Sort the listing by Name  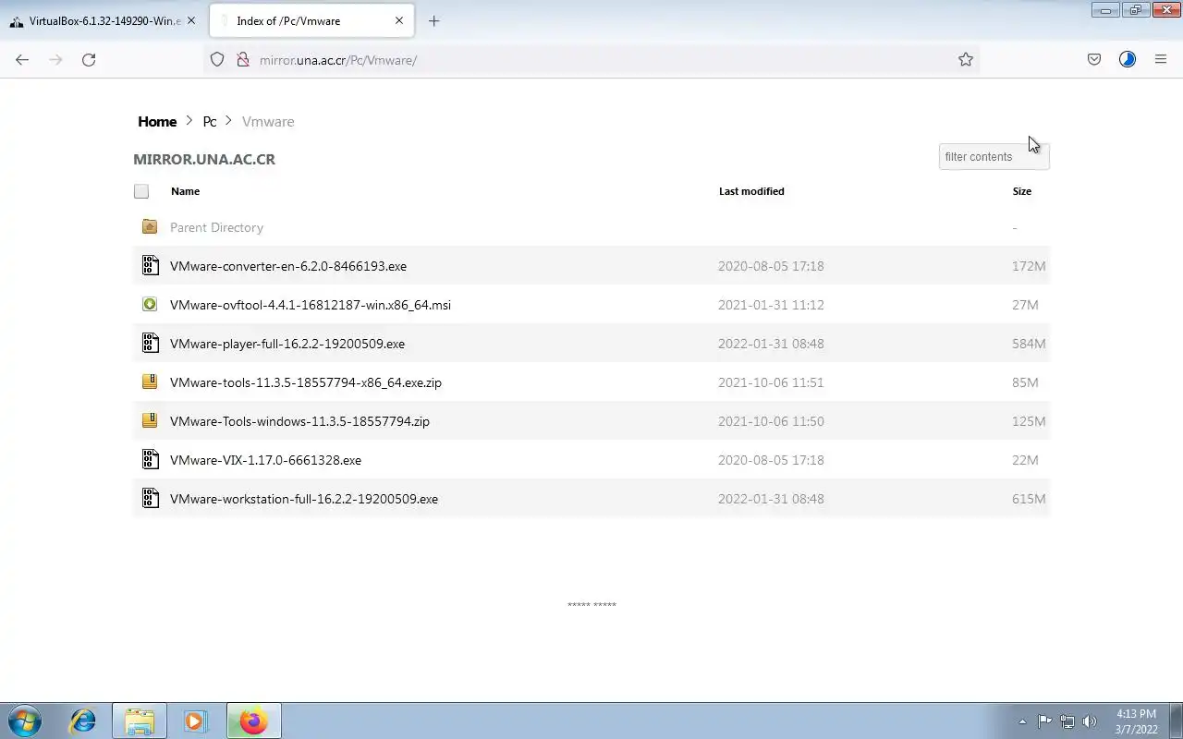tap(185, 191)
